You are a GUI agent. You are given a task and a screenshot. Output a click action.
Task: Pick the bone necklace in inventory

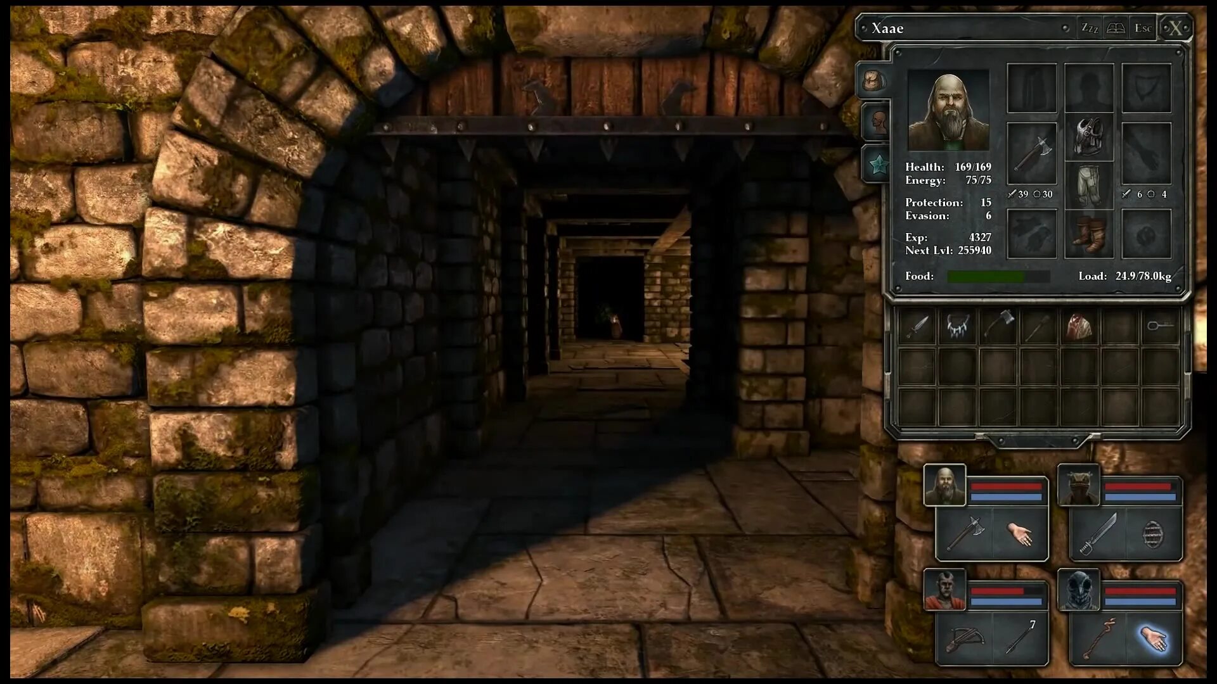[x=957, y=327]
